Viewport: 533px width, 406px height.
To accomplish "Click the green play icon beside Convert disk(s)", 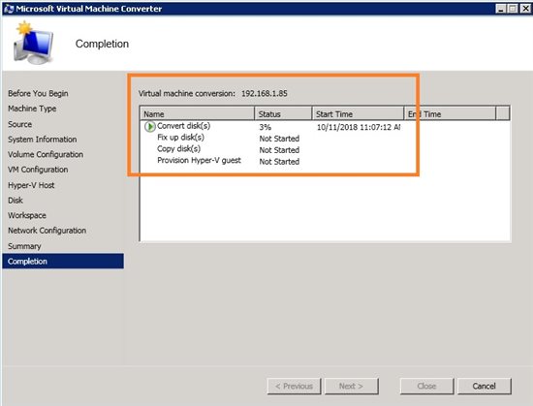I will click(149, 126).
